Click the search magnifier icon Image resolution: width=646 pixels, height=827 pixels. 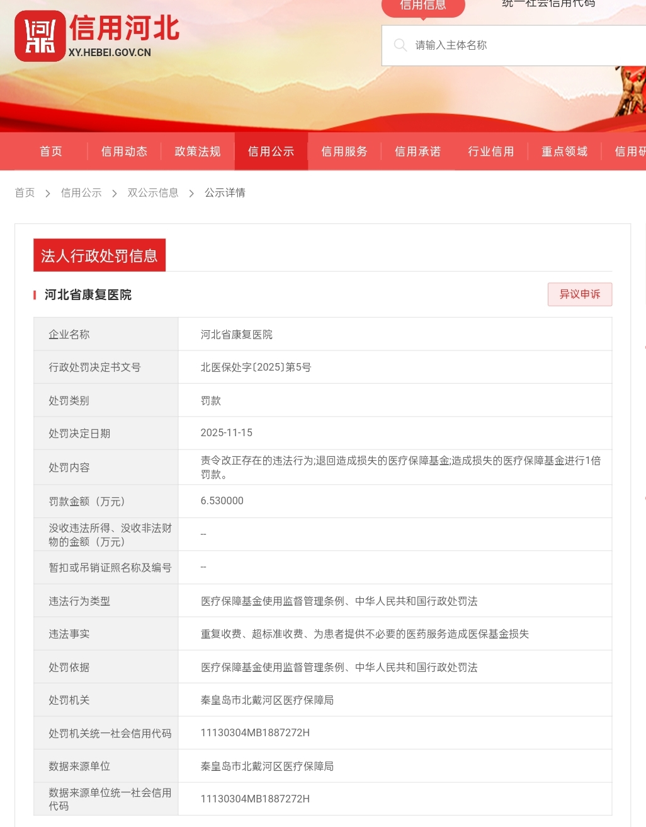[x=400, y=45]
